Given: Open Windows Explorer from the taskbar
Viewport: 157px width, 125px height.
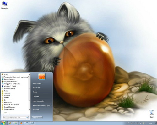Looking at the screenshot, I should pyautogui.click(x=16, y=123).
